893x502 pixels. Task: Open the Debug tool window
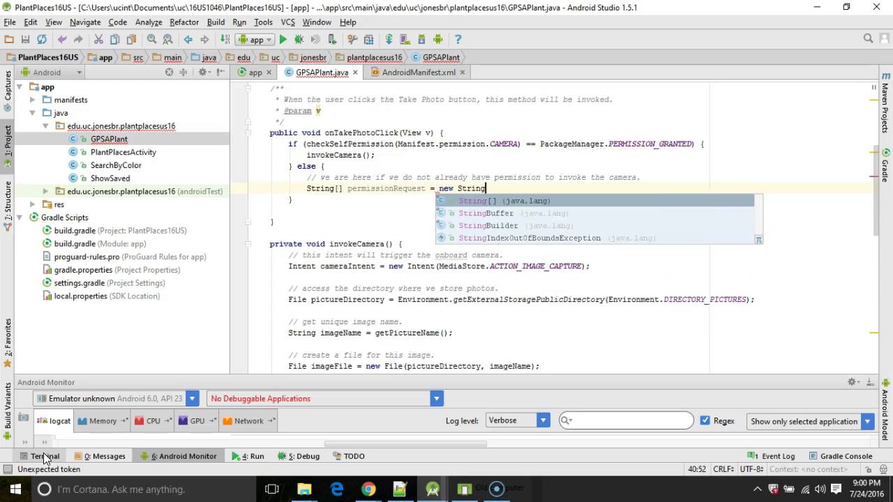(x=299, y=456)
